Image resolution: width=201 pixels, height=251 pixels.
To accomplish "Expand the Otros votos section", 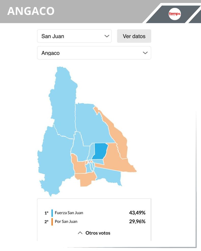I will coord(97,233).
